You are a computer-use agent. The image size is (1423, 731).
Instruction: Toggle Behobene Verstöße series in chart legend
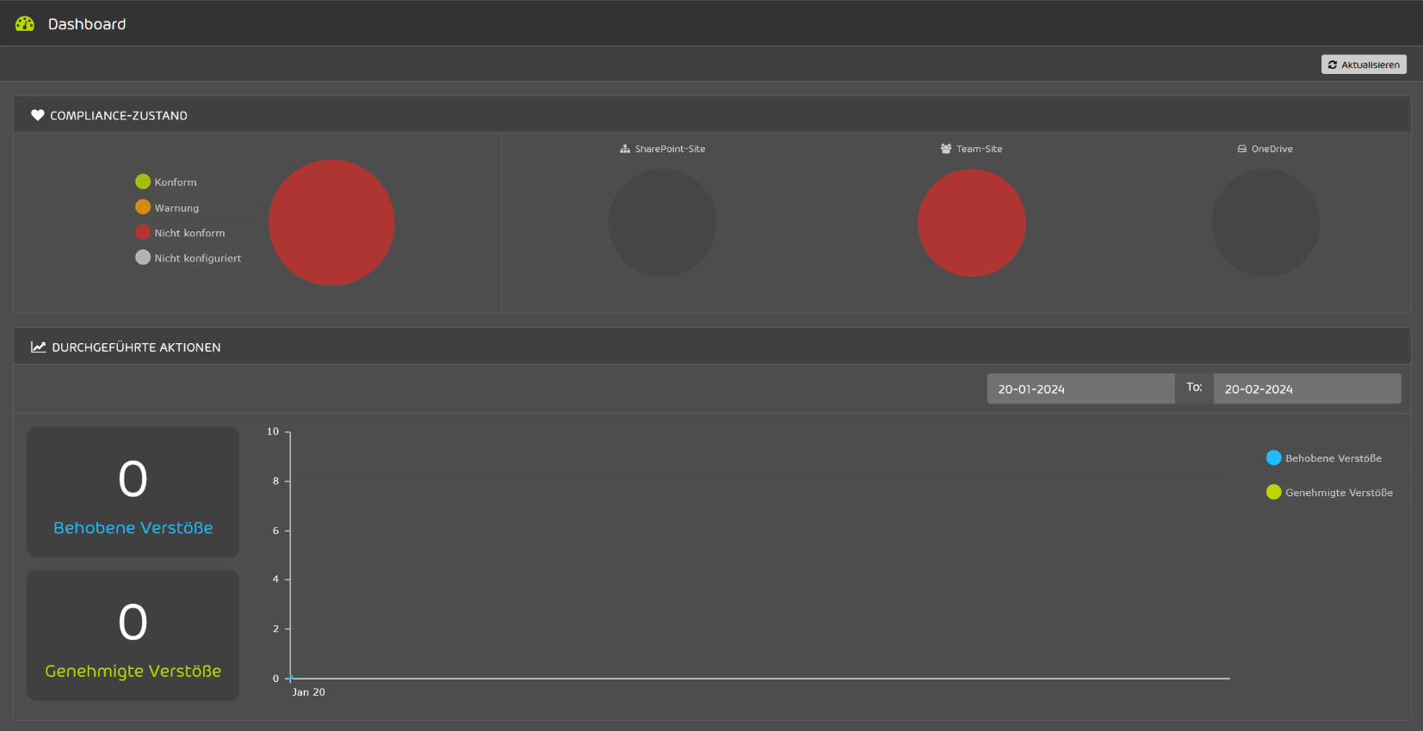[x=1324, y=458]
